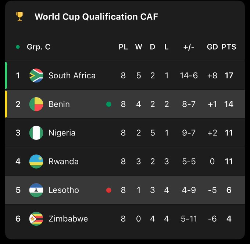Click the South Africa flag icon
The height and width of the screenshot is (244, 250).
(36, 75)
